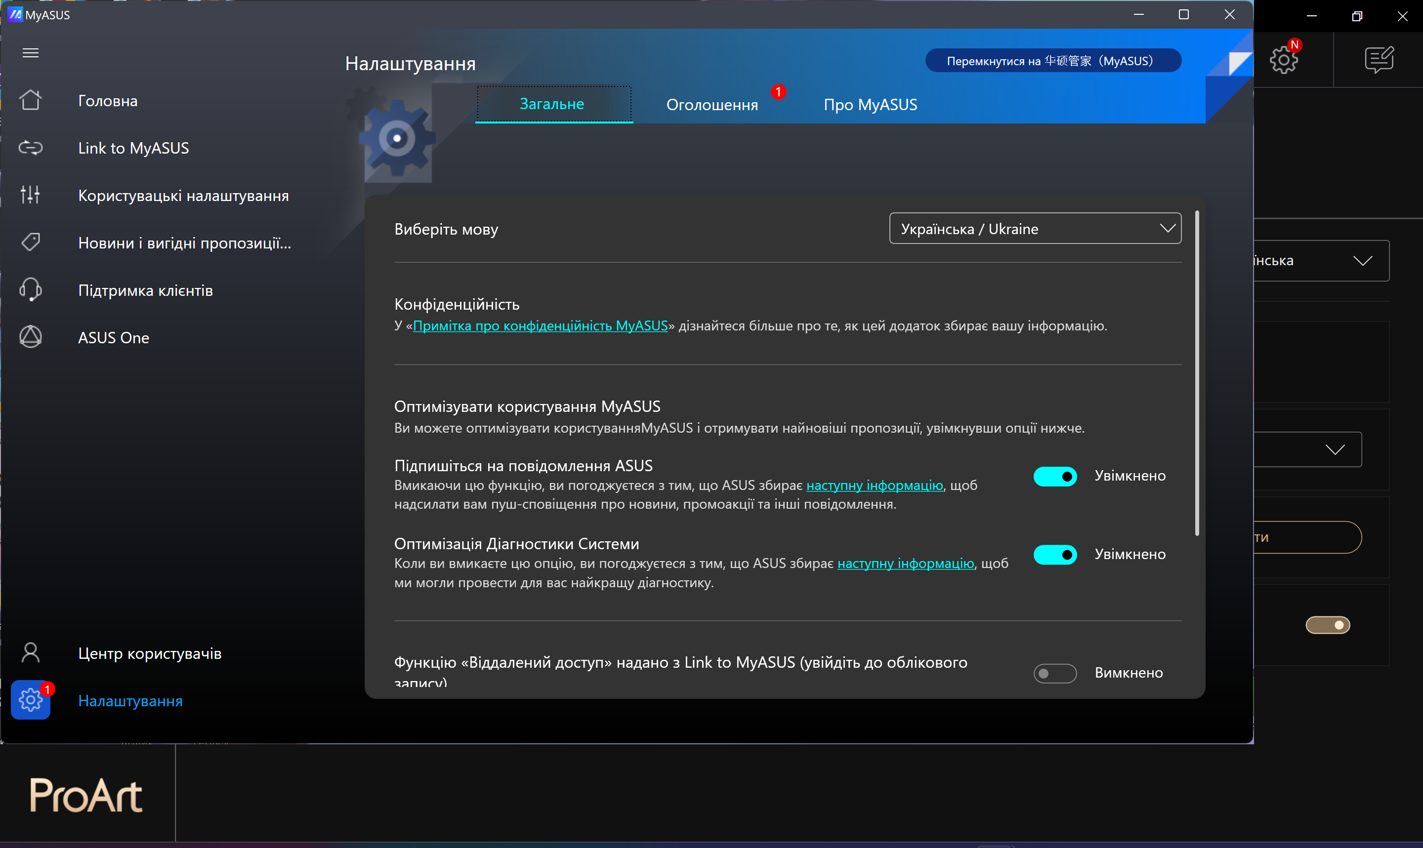Open Центр користувачів profile icon

click(x=30, y=652)
